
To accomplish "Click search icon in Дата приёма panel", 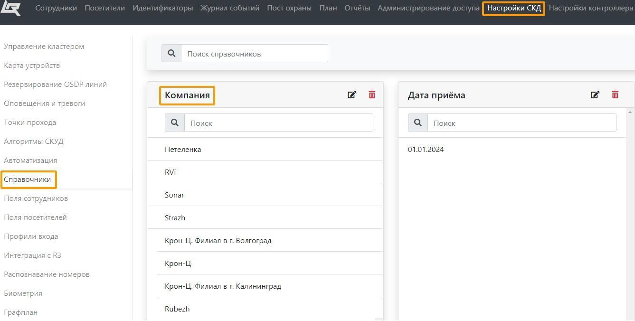I will pyautogui.click(x=418, y=123).
